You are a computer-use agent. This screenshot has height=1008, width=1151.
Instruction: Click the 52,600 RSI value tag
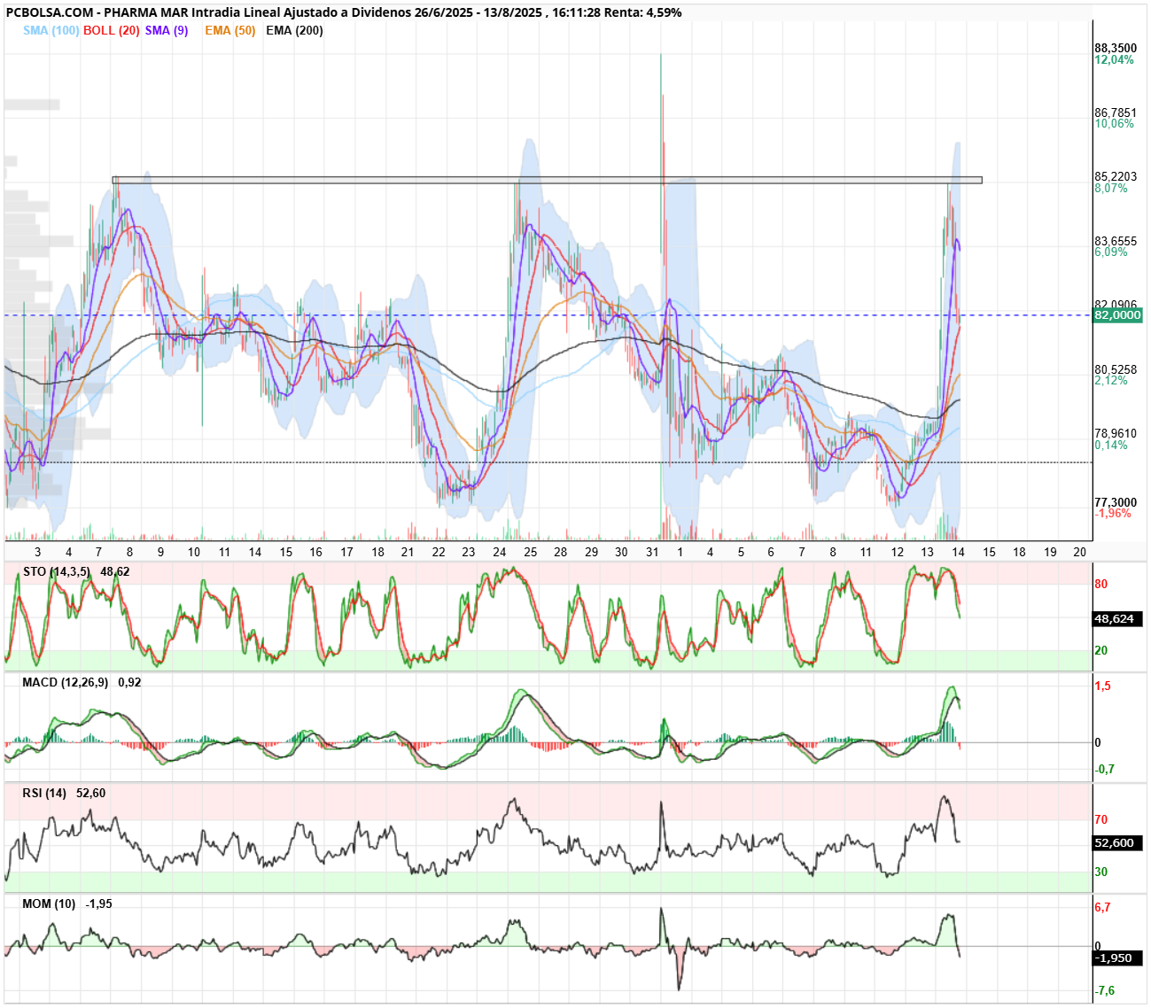1117,843
